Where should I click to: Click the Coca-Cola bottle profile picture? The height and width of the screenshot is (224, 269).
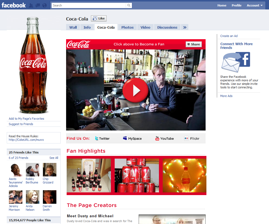[x=33, y=65]
